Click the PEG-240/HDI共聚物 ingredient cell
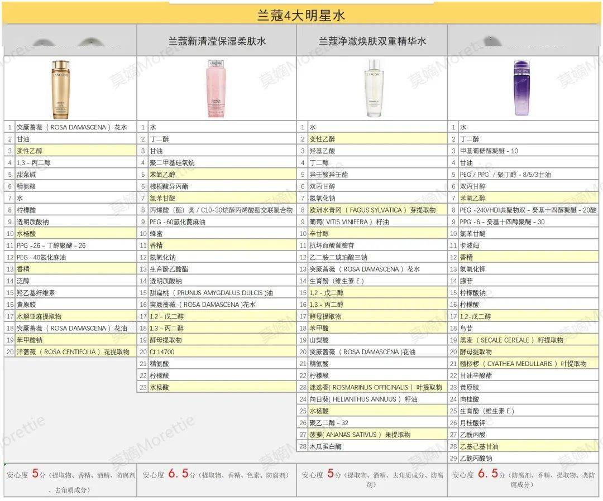603x501 pixels. click(x=528, y=210)
